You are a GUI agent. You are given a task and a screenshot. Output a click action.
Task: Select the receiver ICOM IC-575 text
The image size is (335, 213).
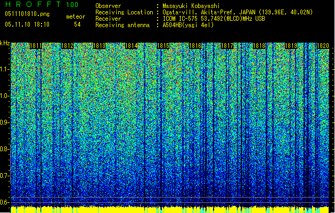click(214, 19)
